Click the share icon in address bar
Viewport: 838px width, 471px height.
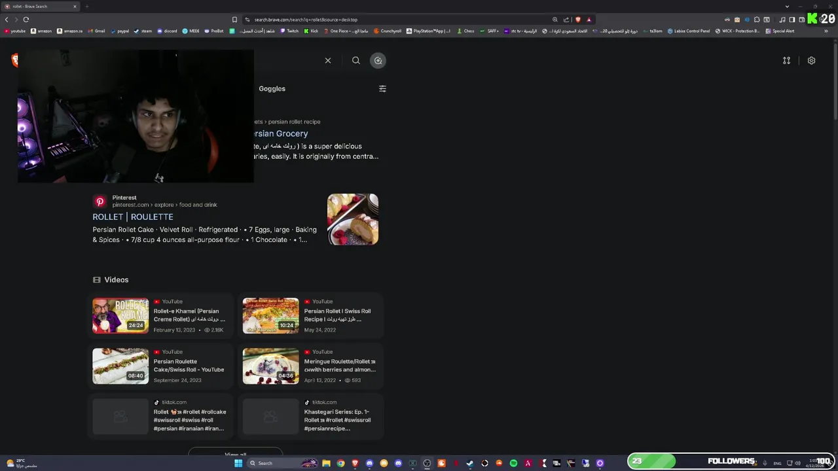tap(566, 20)
